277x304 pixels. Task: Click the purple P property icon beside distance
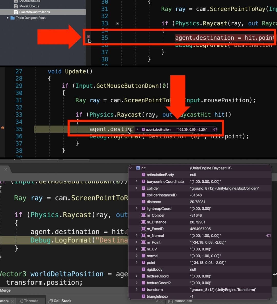point(143,202)
